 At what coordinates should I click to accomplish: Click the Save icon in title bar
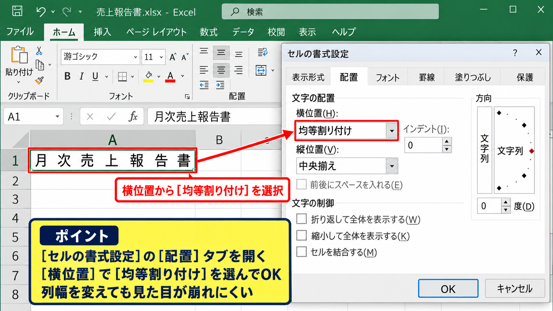coord(17,11)
